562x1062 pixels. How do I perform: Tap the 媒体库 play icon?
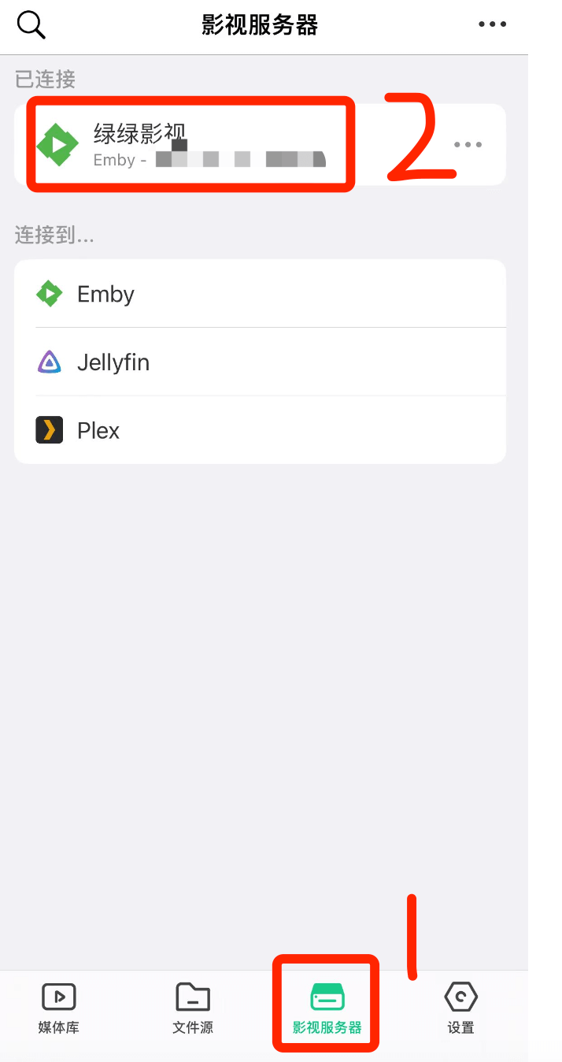(59, 997)
